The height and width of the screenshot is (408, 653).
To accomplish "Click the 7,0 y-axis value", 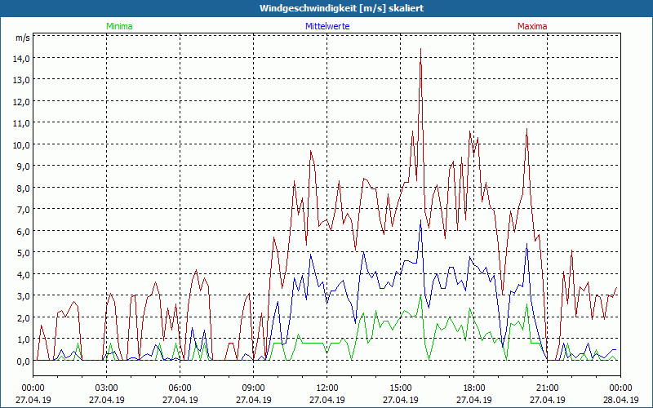I will (24, 210).
